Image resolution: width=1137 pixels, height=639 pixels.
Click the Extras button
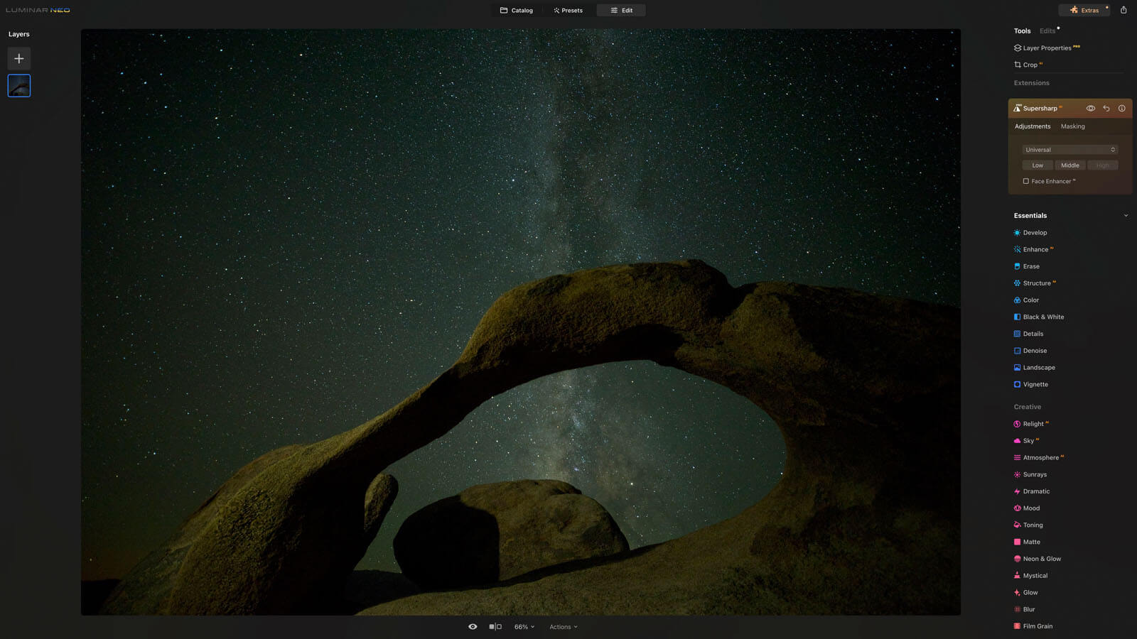pyautogui.click(x=1084, y=11)
